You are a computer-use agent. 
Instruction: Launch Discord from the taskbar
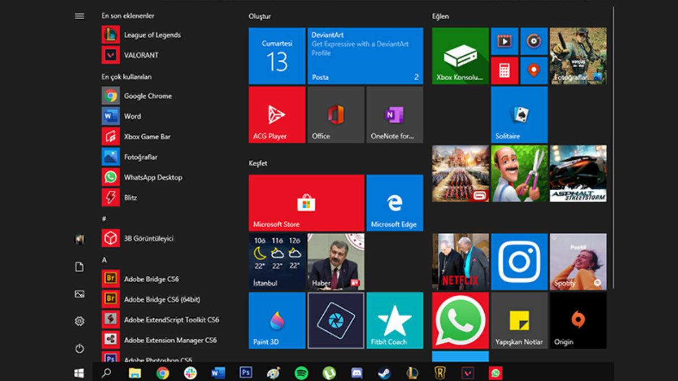pyautogui.click(x=357, y=373)
